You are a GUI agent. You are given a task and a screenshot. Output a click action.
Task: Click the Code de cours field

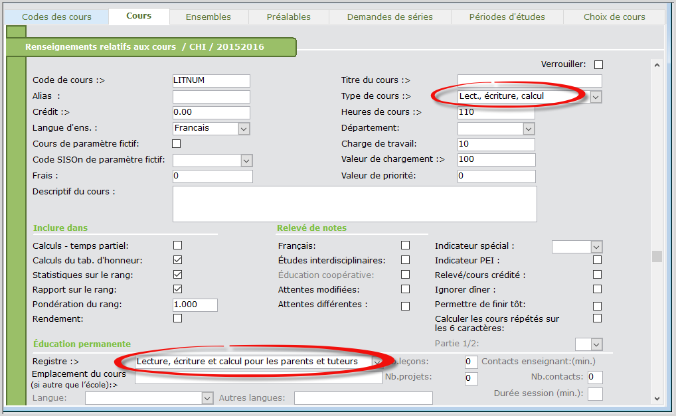211,81
